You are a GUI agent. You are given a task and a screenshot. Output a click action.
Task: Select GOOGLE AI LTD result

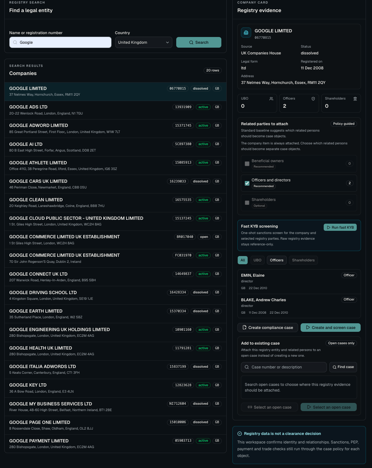(x=115, y=147)
